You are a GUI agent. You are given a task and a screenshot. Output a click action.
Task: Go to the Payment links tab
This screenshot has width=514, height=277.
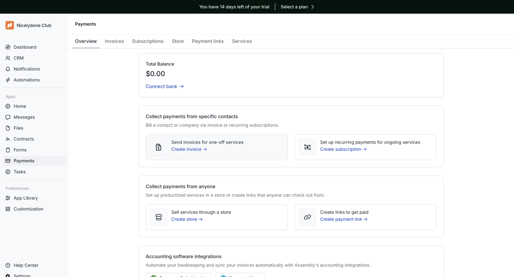(x=208, y=41)
